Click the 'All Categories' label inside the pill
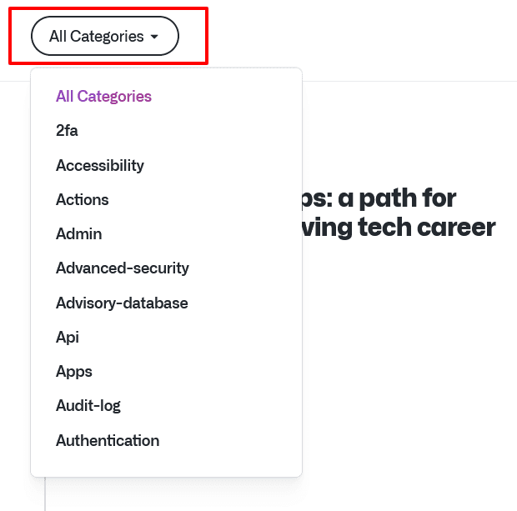 [x=96, y=37]
